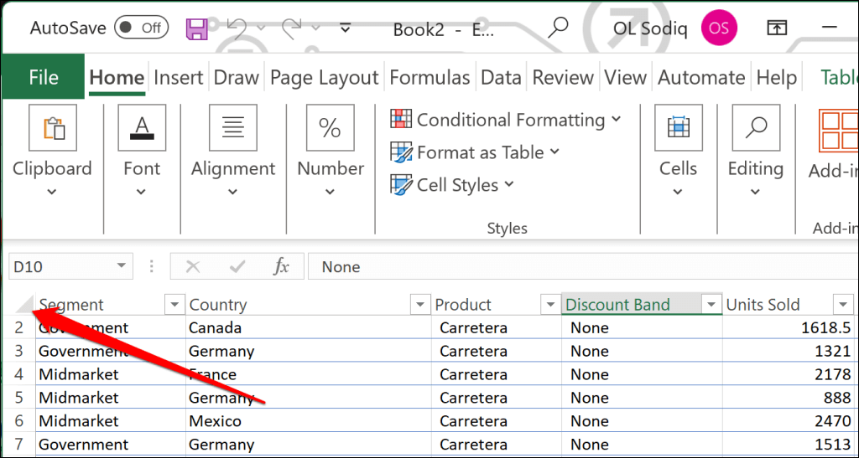Open the Alignment group icon

pyautogui.click(x=232, y=128)
